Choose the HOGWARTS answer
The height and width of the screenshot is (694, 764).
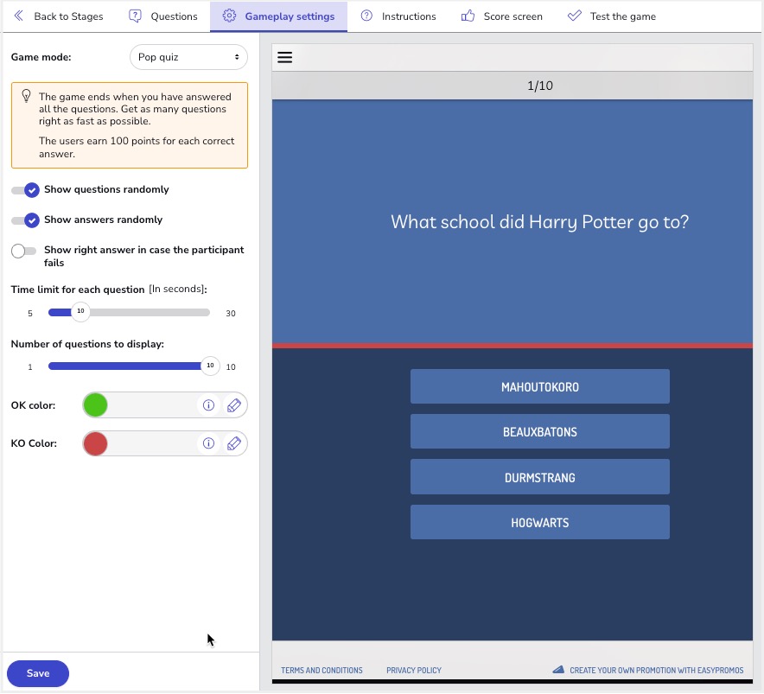pos(540,523)
